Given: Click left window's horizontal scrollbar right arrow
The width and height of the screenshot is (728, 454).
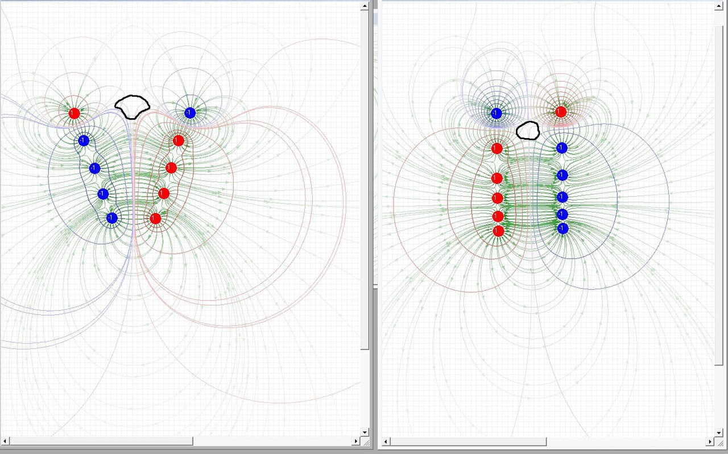Looking at the screenshot, I should [356, 441].
